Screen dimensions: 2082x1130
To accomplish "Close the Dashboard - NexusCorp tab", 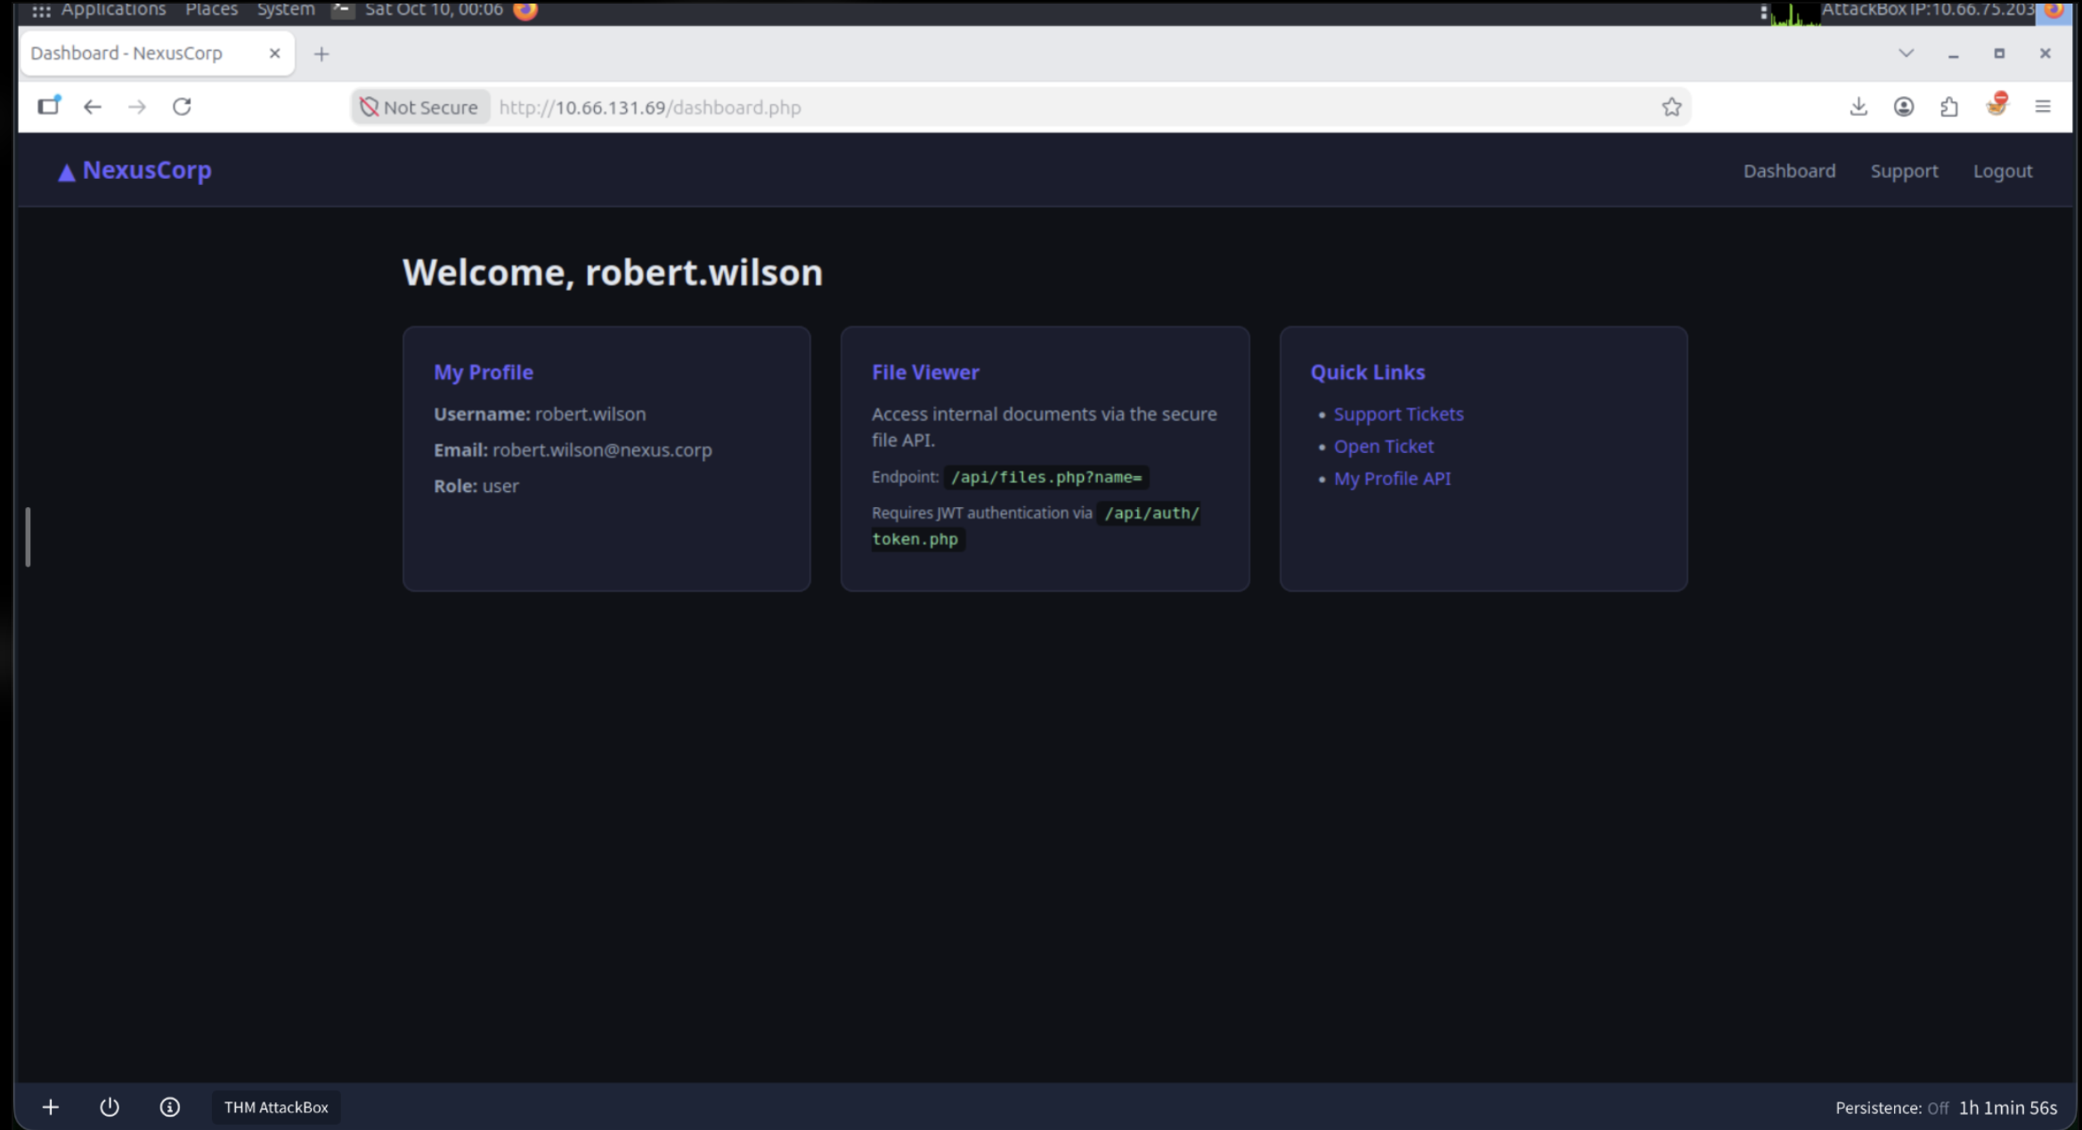I will 274,53.
